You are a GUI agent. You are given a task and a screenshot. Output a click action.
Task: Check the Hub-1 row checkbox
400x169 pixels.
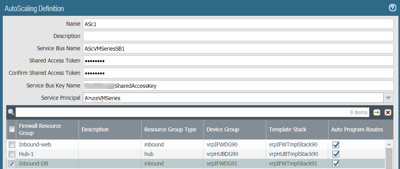[x=12, y=154]
